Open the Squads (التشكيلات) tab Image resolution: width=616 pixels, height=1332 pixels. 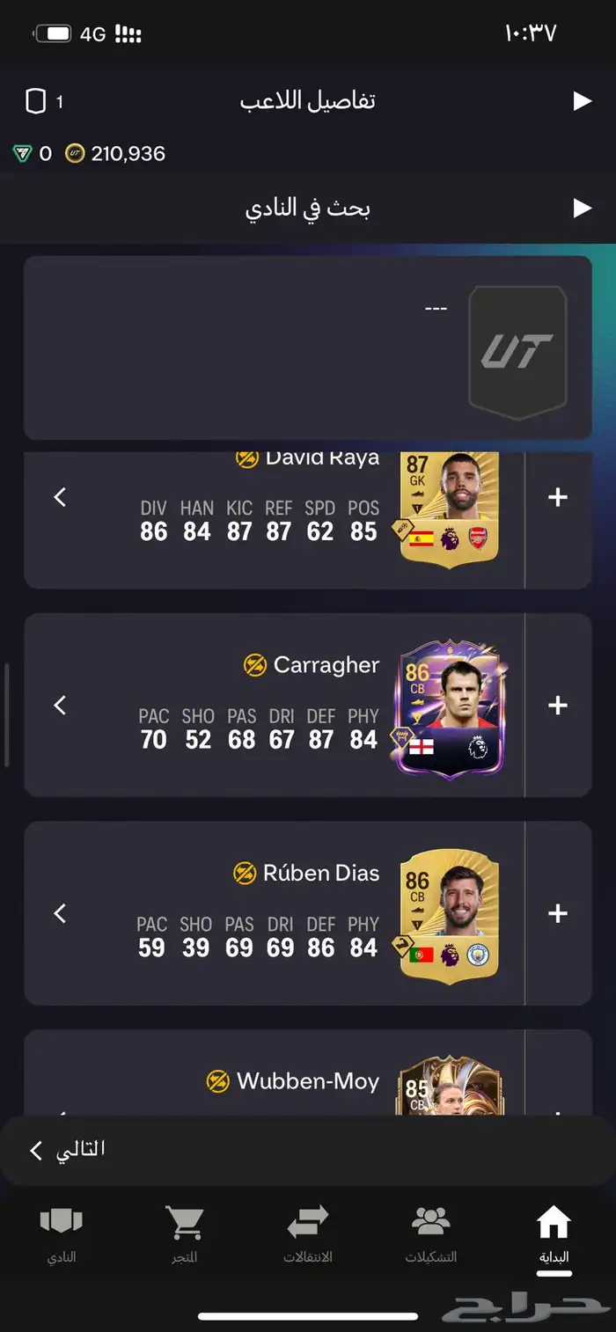(430, 1234)
